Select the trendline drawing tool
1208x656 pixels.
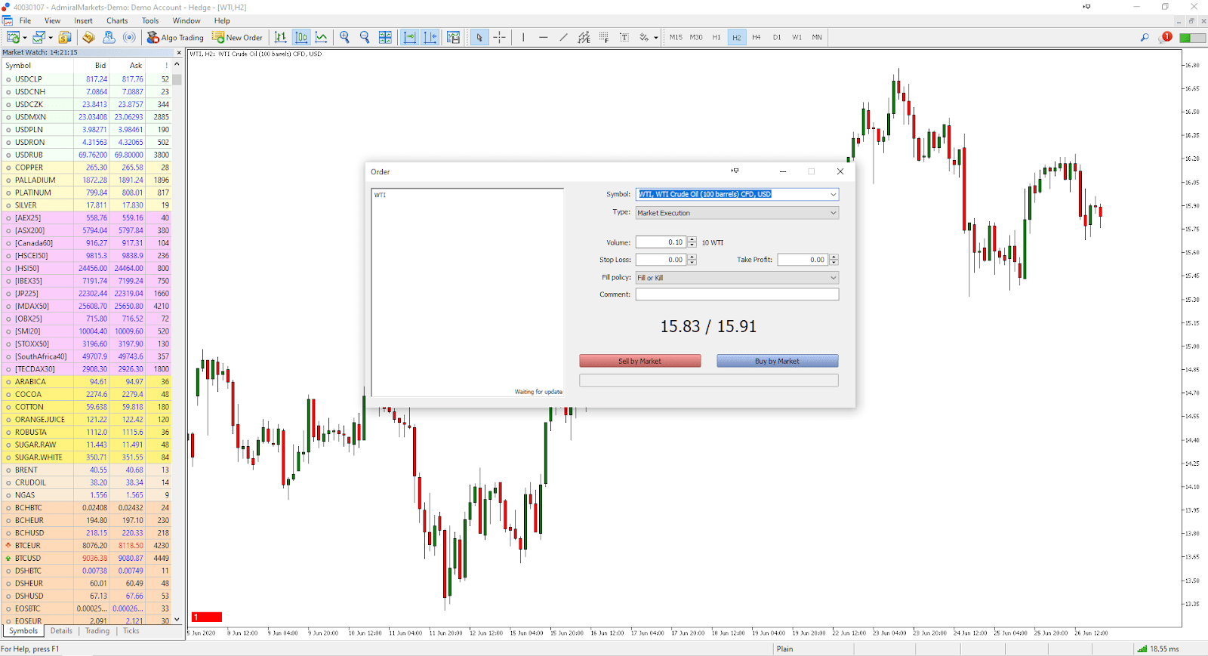point(563,37)
